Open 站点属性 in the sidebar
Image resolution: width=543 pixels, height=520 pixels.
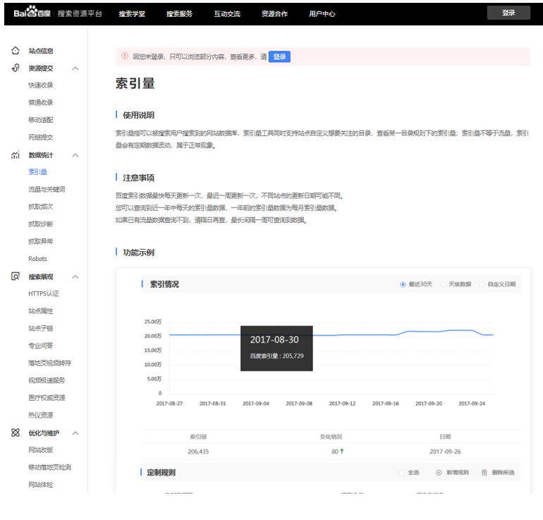(x=41, y=311)
